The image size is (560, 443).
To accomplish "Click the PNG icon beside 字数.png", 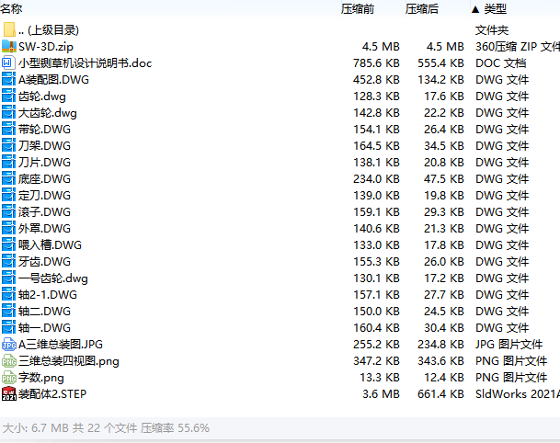I will click(9, 377).
